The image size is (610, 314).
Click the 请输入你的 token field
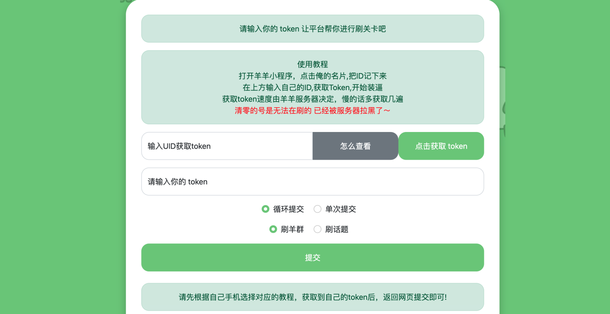(312, 181)
